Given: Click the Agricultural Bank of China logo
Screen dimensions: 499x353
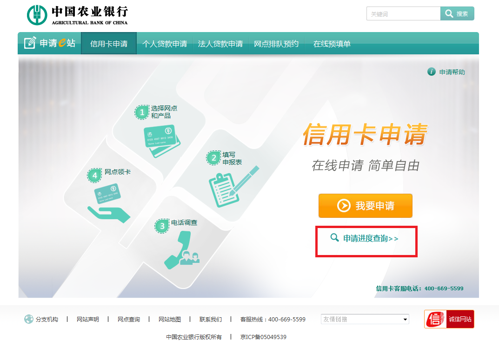Looking at the screenshot, I should [77, 15].
